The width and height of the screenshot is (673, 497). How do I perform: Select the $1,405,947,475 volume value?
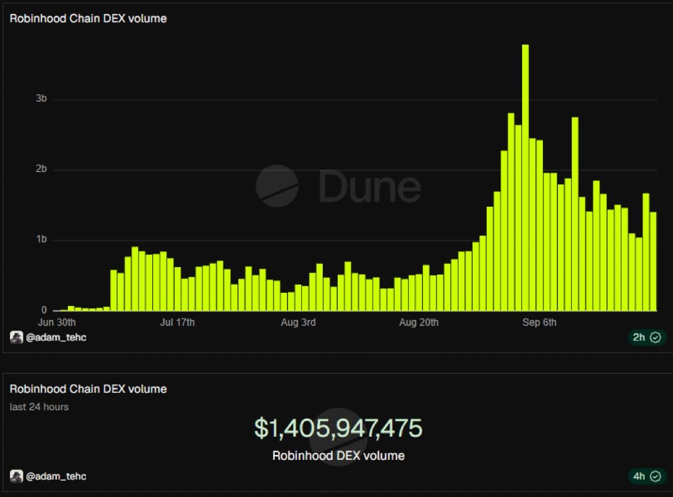point(338,428)
